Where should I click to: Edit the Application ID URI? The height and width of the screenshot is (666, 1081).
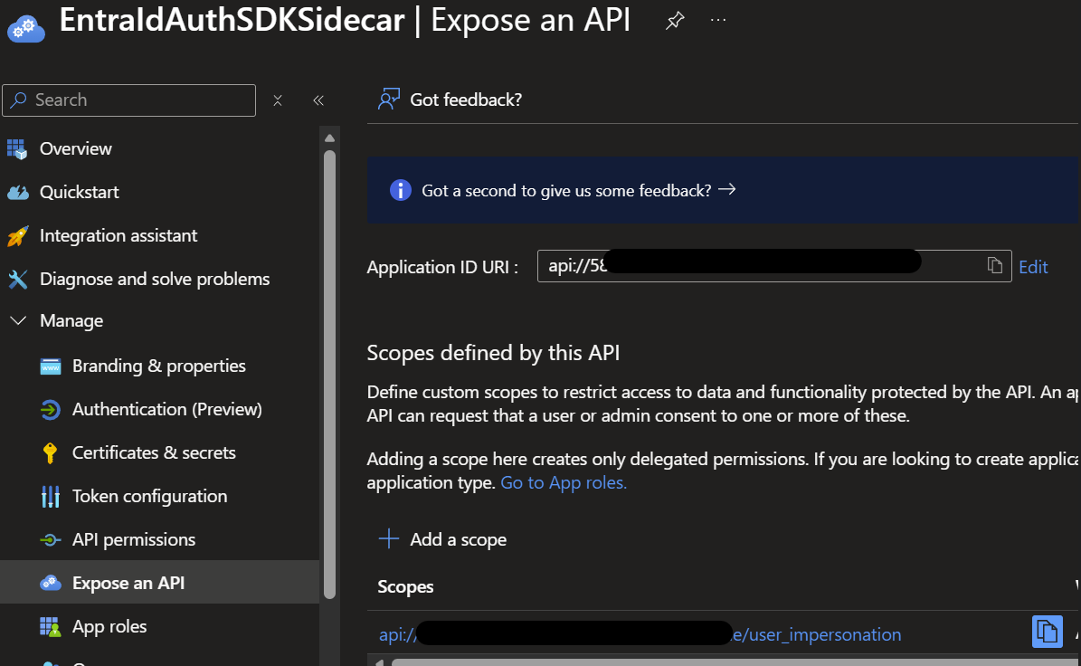tap(1033, 267)
